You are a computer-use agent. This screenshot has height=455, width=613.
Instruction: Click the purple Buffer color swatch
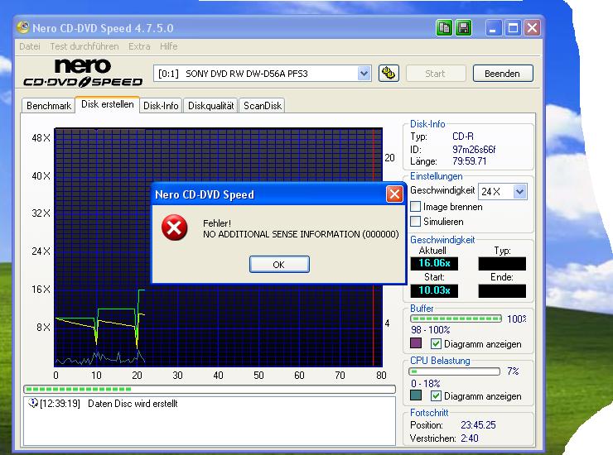click(x=416, y=343)
